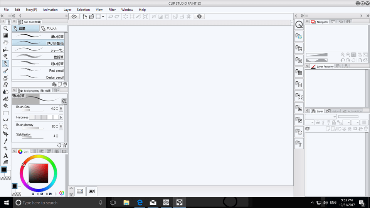Open Task View on taskbar
The height and width of the screenshot is (208, 370).
[x=113, y=203]
